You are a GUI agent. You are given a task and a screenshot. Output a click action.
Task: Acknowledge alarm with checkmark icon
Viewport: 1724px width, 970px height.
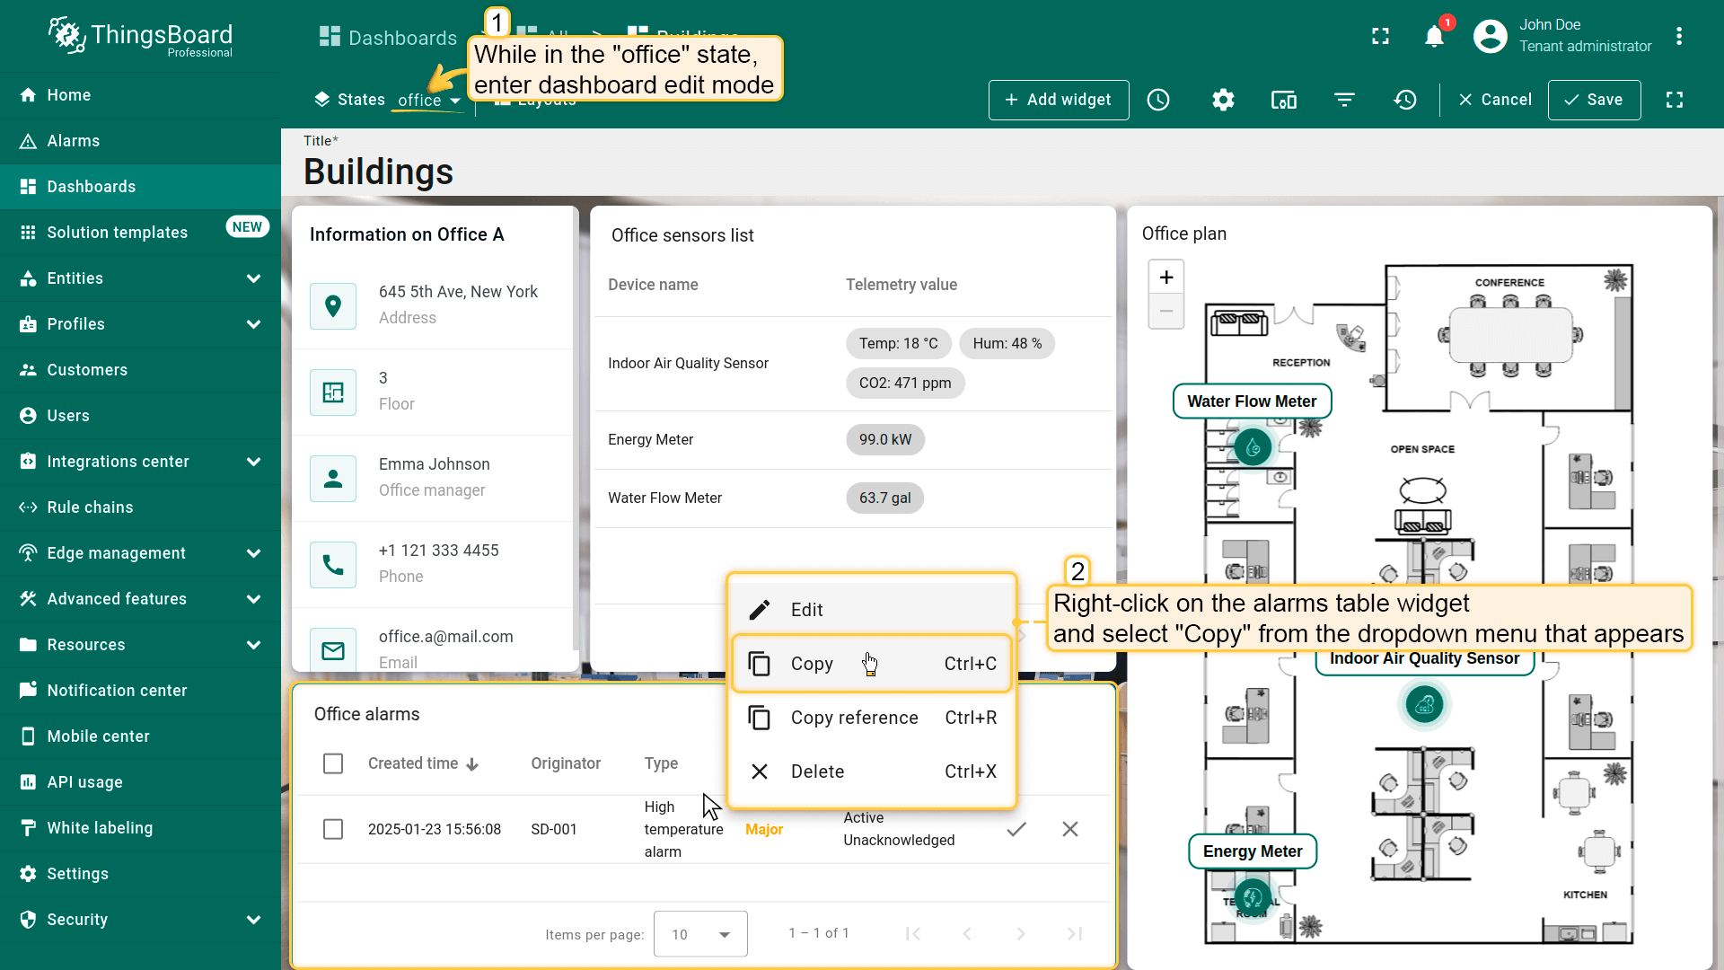(x=1016, y=829)
